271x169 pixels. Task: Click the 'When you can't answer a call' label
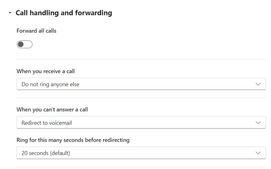click(x=52, y=110)
